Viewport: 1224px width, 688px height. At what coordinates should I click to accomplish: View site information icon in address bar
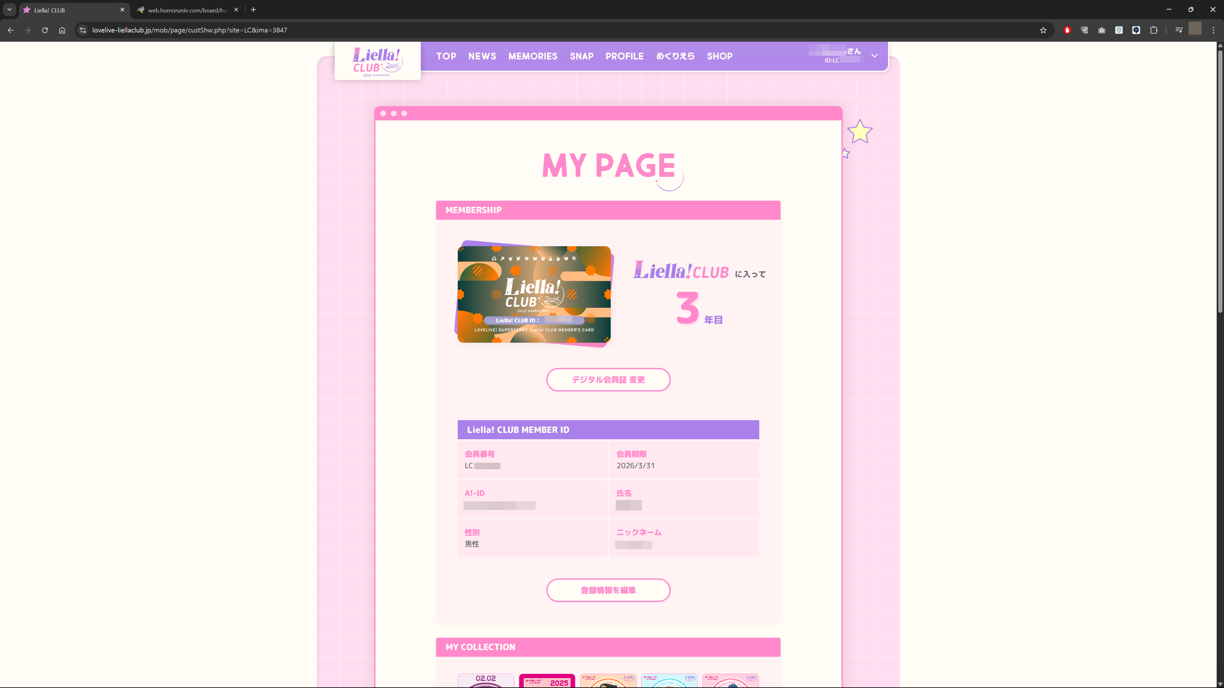pyautogui.click(x=83, y=30)
